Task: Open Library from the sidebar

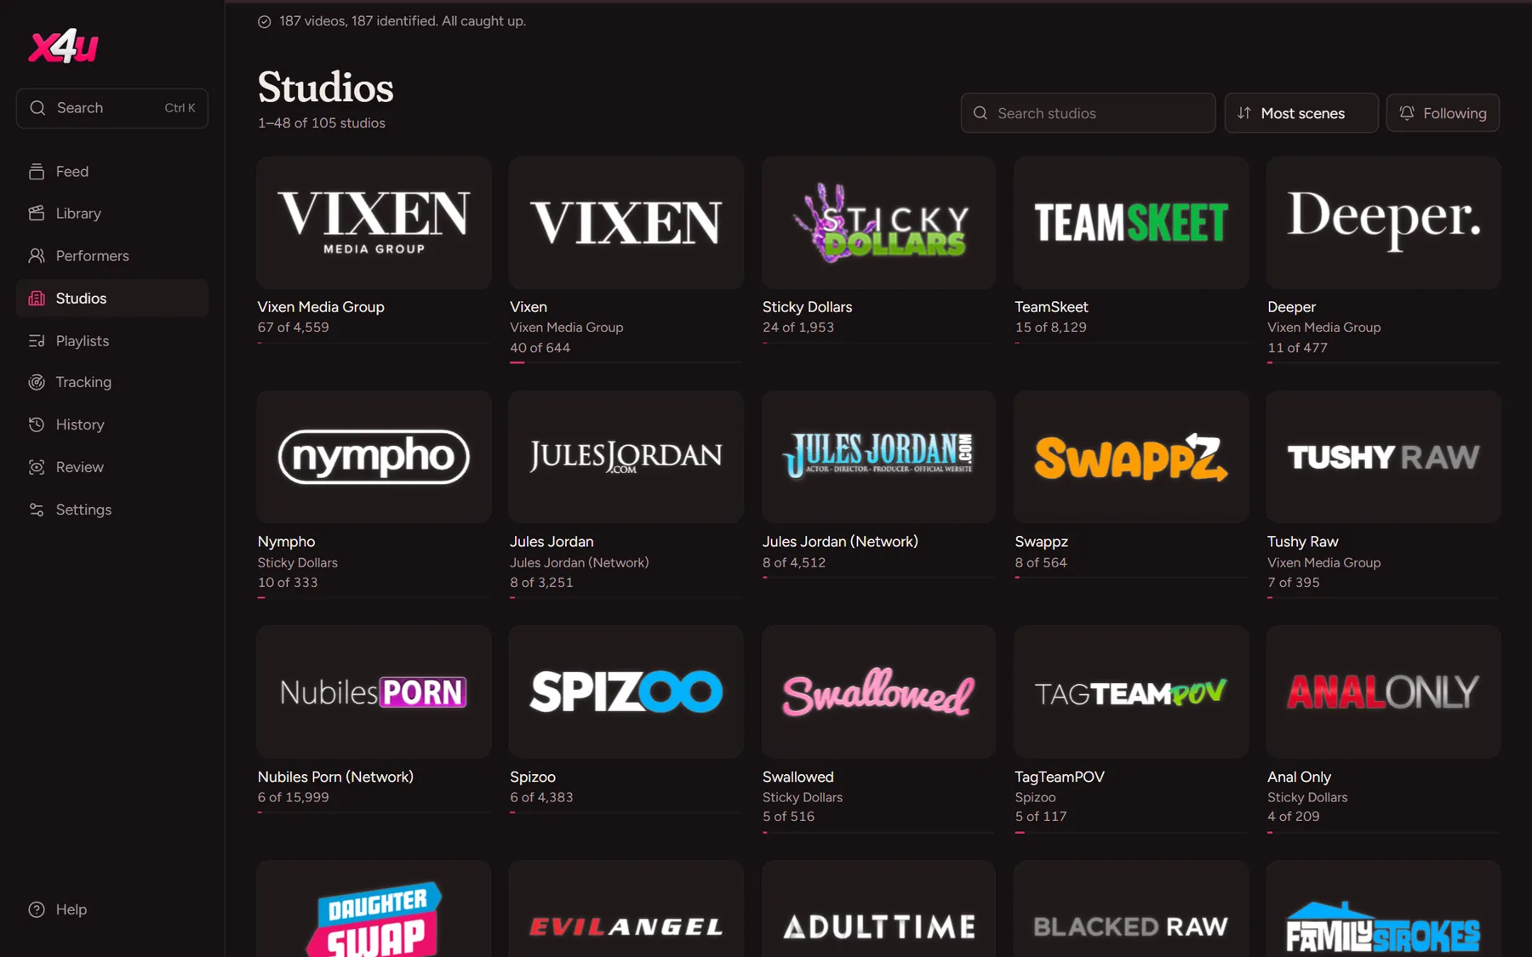Action: [x=112, y=214]
